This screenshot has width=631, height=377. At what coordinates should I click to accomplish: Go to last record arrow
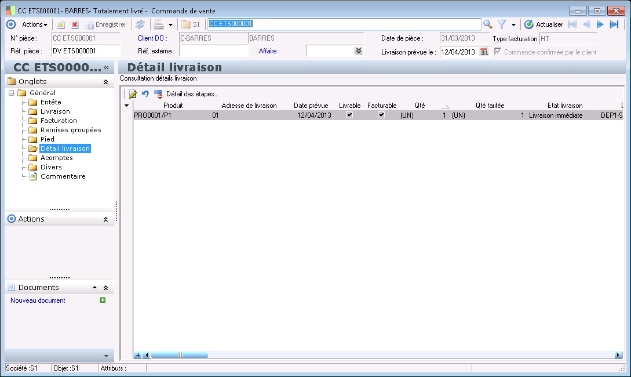point(614,24)
